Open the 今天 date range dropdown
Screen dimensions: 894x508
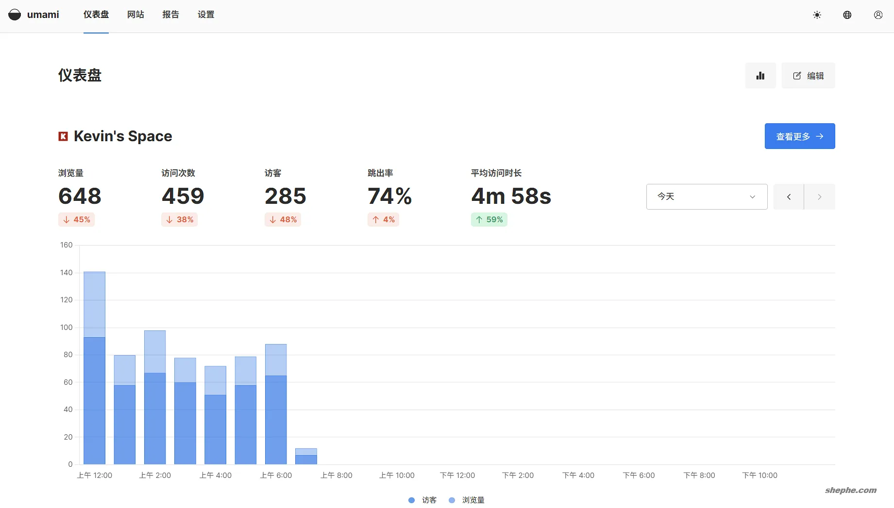tap(699, 197)
